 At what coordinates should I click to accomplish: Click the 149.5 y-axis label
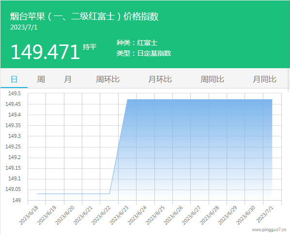(15, 93)
